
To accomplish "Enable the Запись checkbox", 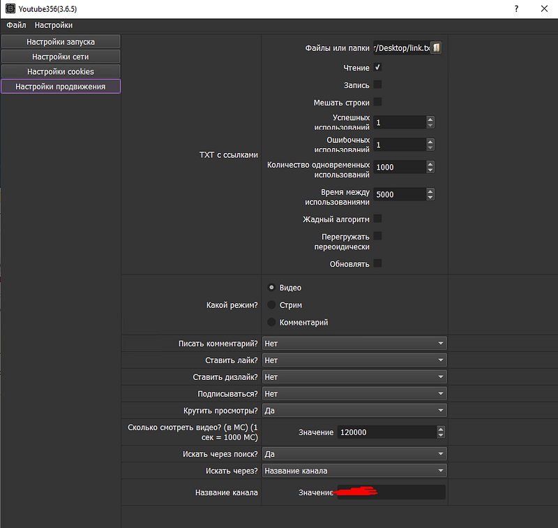I will (x=377, y=85).
